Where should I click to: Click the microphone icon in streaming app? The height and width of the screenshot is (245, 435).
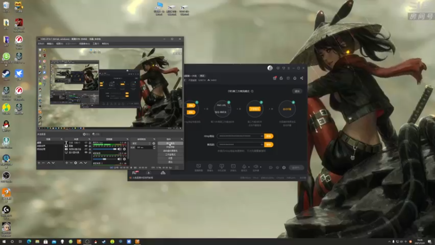pos(244,167)
